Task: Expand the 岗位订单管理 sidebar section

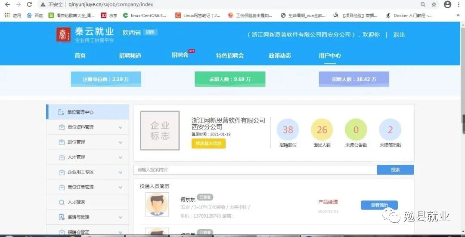Action: (87, 187)
